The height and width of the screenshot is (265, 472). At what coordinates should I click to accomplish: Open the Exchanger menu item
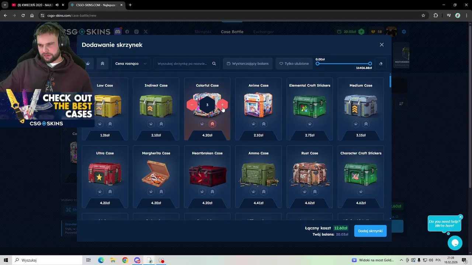click(x=264, y=32)
